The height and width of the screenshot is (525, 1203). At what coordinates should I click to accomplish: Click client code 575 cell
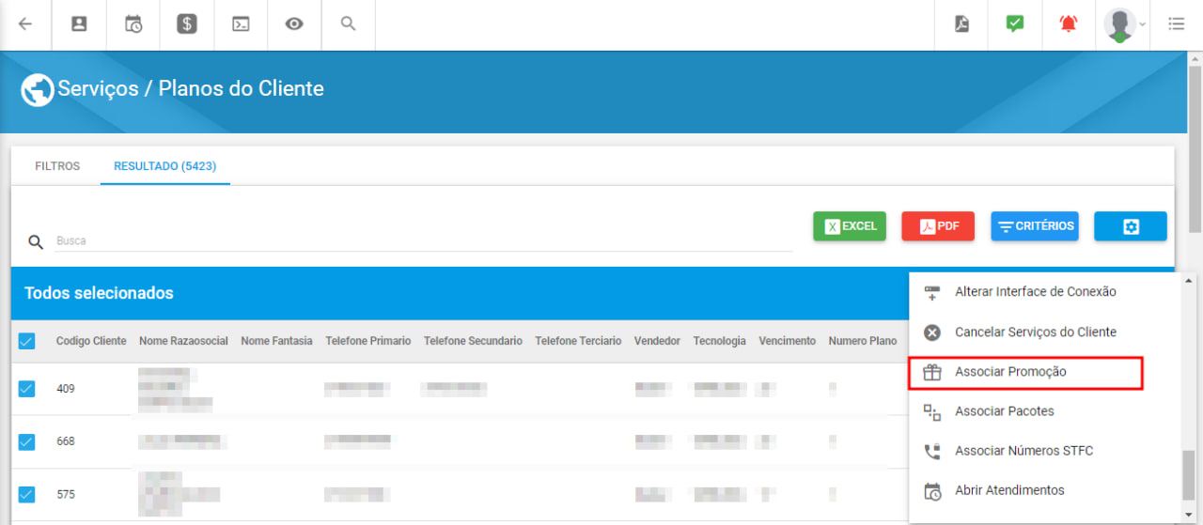[65, 494]
